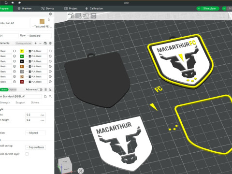Edit preset icon right of beige 12 filament
Image resolution: width=232 pixels, height=174 pixels.
coord(50,76)
